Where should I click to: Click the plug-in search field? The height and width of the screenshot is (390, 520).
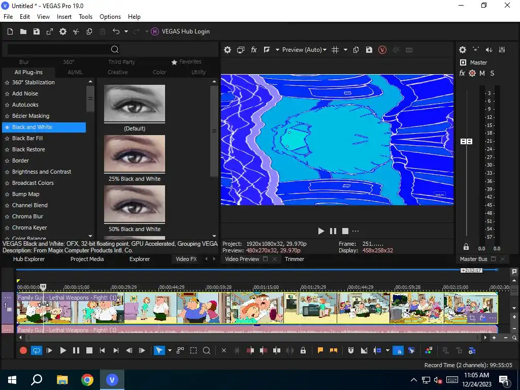pyautogui.click(x=59, y=49)
